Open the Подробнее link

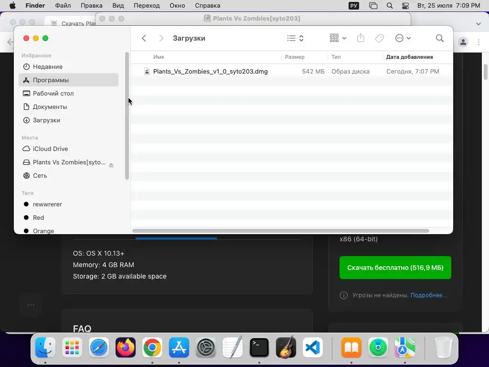(429, 295)
